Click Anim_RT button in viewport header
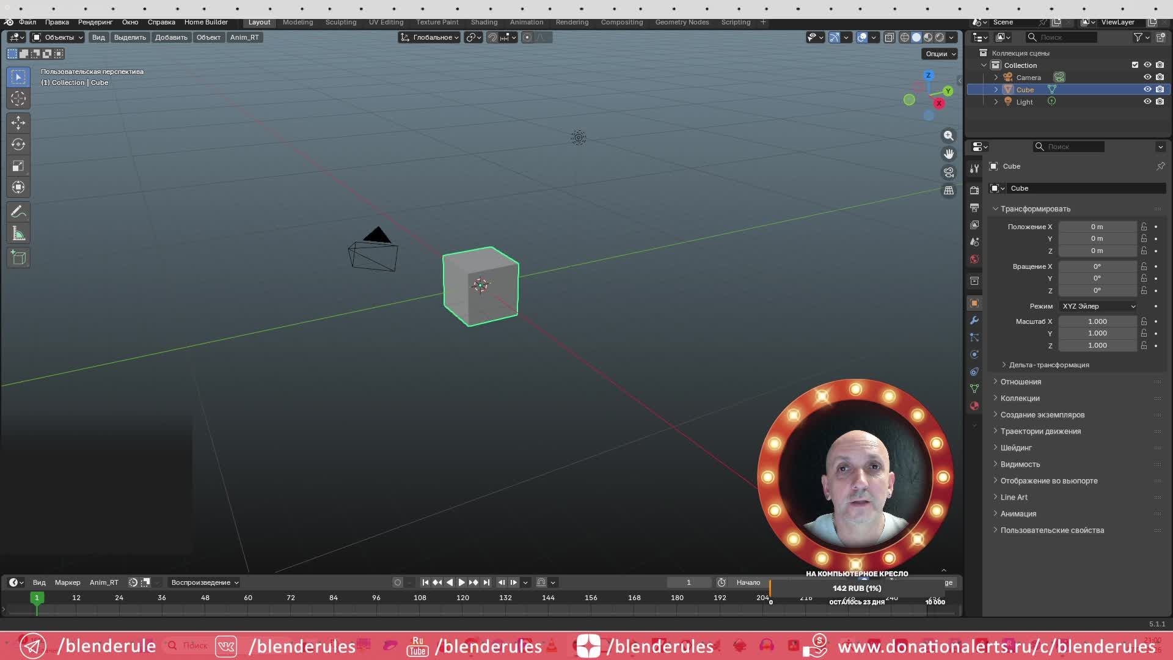The image size is (1173, 660). pyautogui.click(x=244, y=37)
